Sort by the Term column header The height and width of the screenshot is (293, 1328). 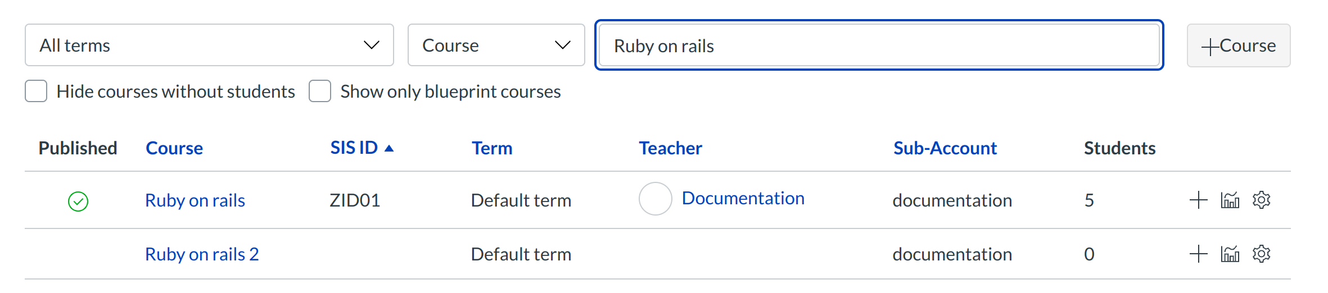[x=492, y=148]
